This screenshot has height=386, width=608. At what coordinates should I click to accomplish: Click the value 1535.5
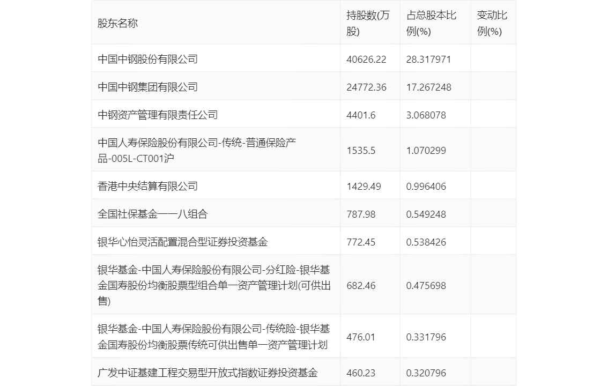(361, 150)
